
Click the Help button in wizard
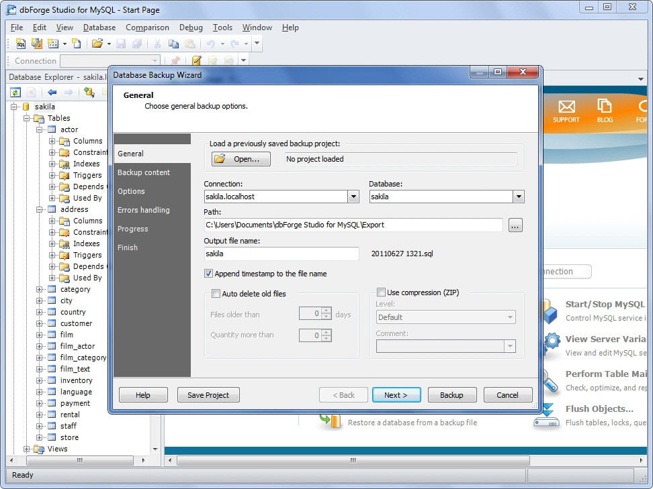(143, 395)
